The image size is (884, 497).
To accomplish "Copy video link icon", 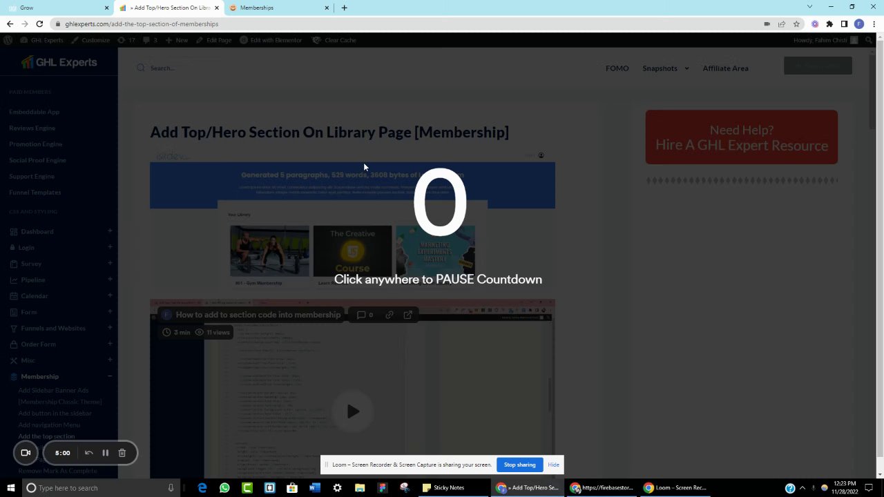I will pos(390,315).
